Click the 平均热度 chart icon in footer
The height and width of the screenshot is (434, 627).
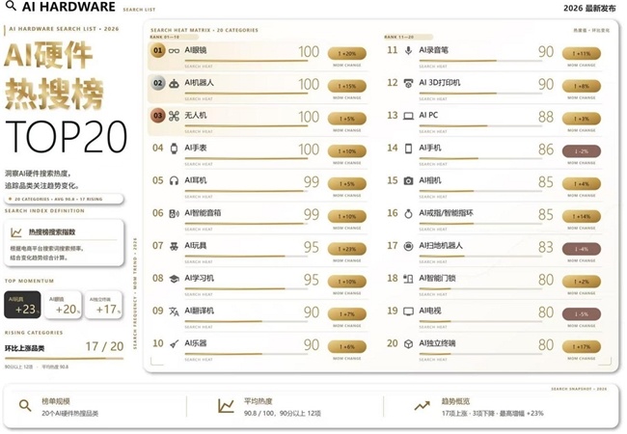click(226, 406)
